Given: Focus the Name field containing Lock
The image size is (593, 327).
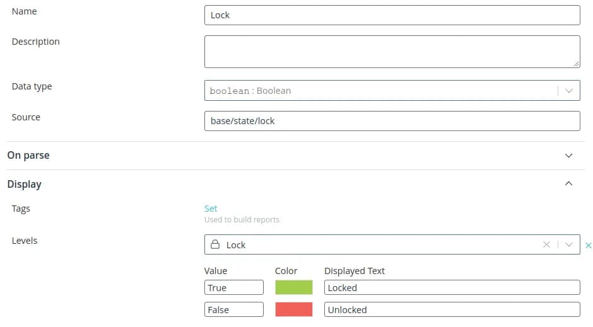Looking at the screenshot, I should [x=392, y=15].
